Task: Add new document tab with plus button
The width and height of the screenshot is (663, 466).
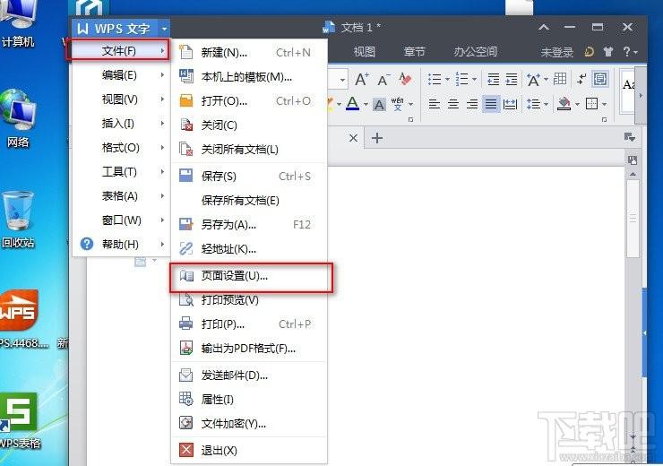Action: pyautogui.click(x=377, y=138)
